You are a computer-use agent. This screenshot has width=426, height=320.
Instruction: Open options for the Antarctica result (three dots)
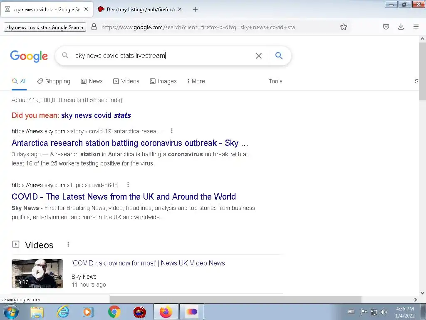172,131
